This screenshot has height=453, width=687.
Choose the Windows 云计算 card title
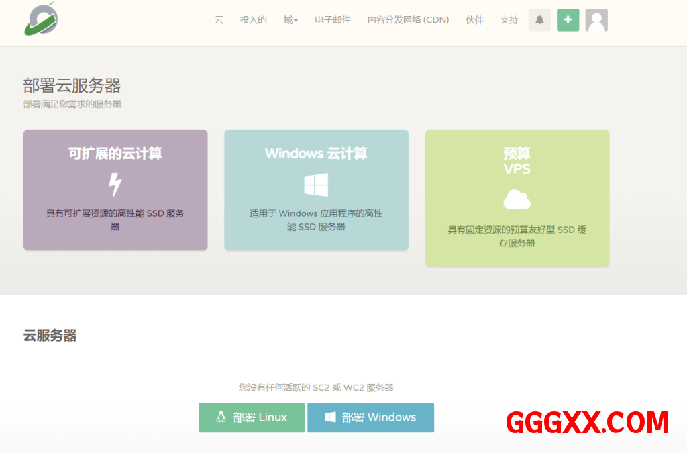316,154
